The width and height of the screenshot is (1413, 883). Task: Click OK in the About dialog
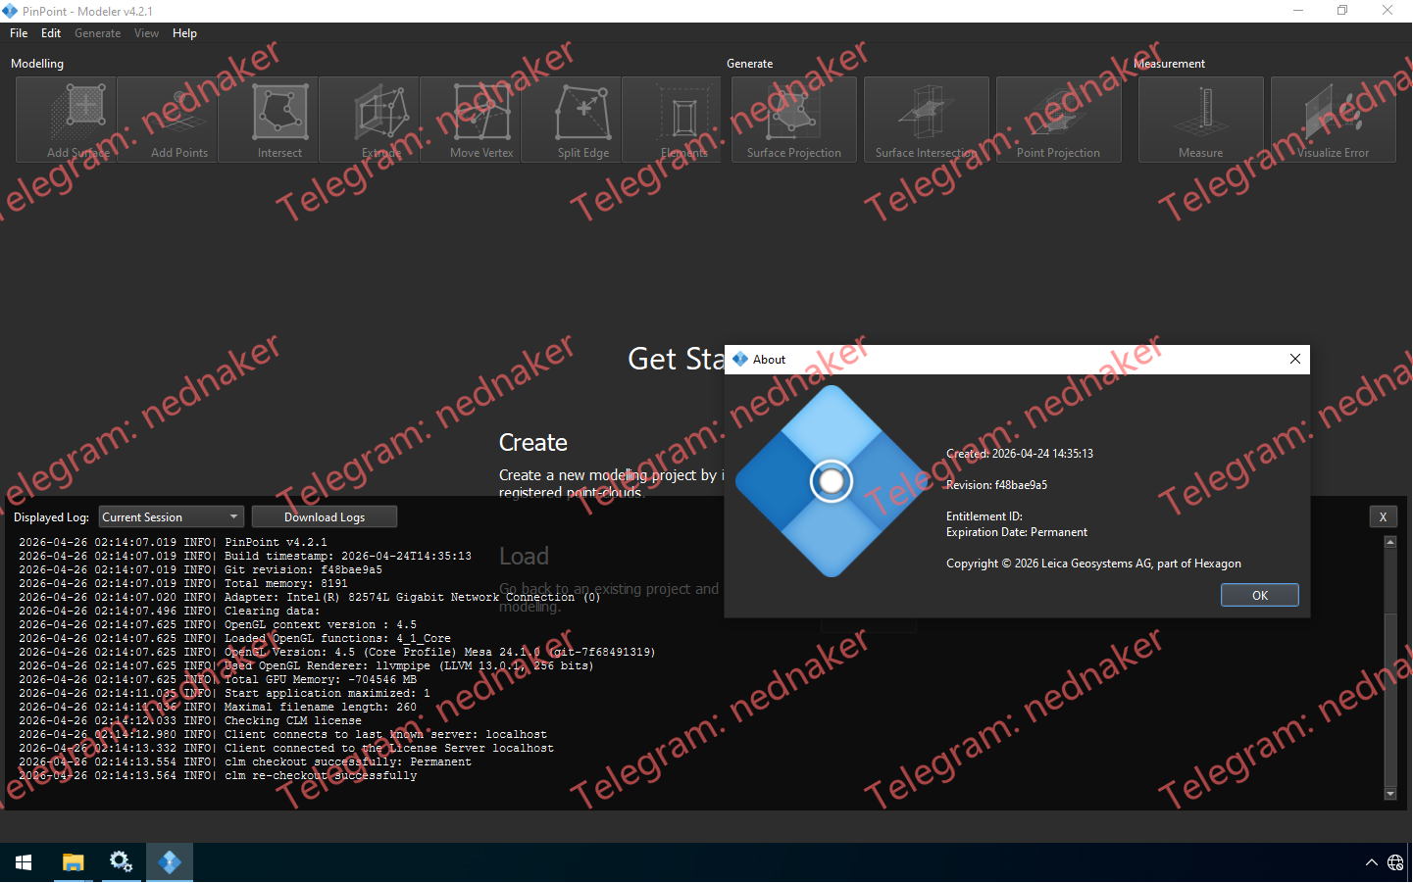[x=1259, y=594]
